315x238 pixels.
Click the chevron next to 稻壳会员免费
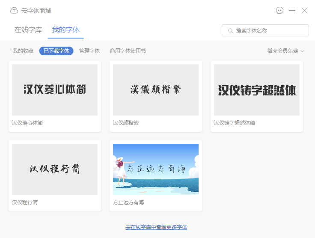(x=302, y=51)
